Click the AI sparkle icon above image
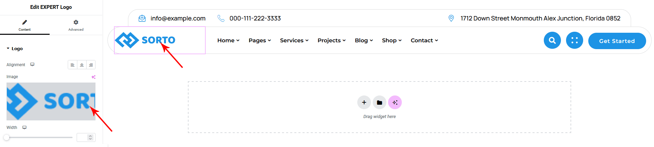The image size is (654, 147). (93, 77)
